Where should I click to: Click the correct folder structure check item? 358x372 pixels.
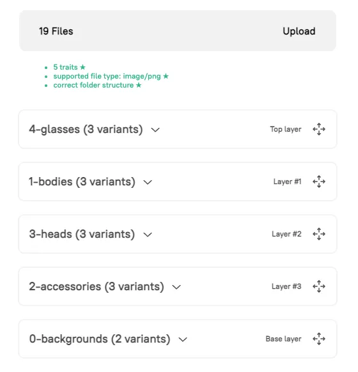tap(97, 85)
